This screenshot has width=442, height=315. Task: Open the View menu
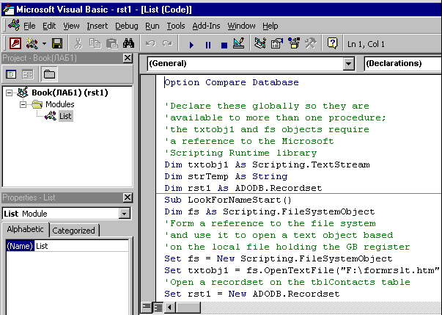(x=71, y=26)
